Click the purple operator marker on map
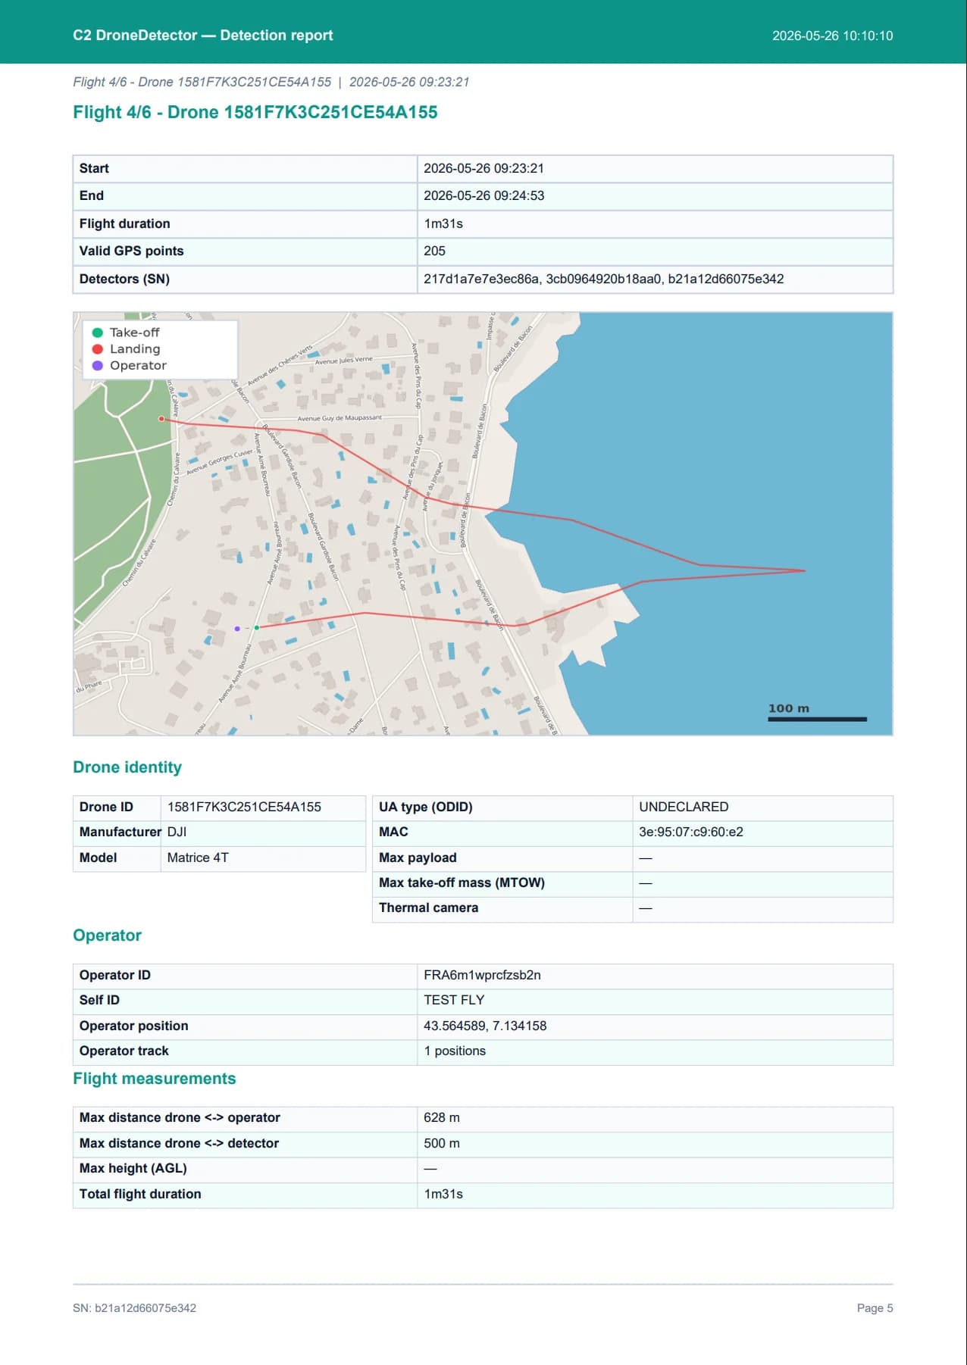Viewport: 967px width, 1365px height. (237, 629)
